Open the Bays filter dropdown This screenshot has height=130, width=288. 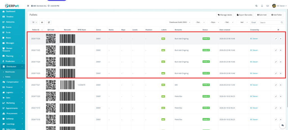click(214, 22)
